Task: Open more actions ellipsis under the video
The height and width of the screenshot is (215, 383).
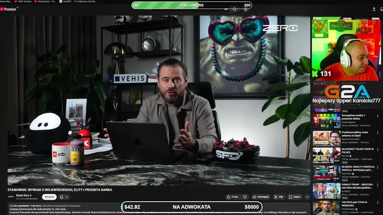Action: [x=307, y=197]
